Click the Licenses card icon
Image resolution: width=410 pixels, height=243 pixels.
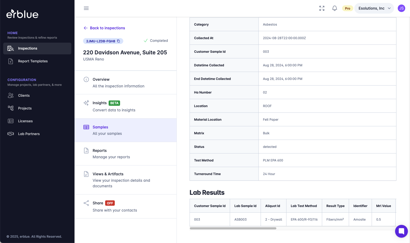[11, 121]
